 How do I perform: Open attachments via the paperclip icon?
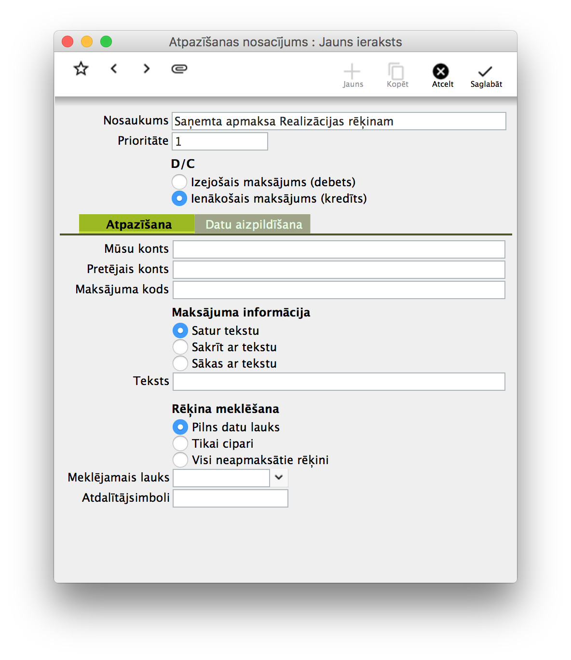coord(179,69)
